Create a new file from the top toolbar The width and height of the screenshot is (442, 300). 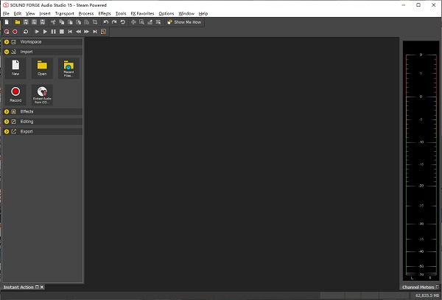click(x=7, y=22)
